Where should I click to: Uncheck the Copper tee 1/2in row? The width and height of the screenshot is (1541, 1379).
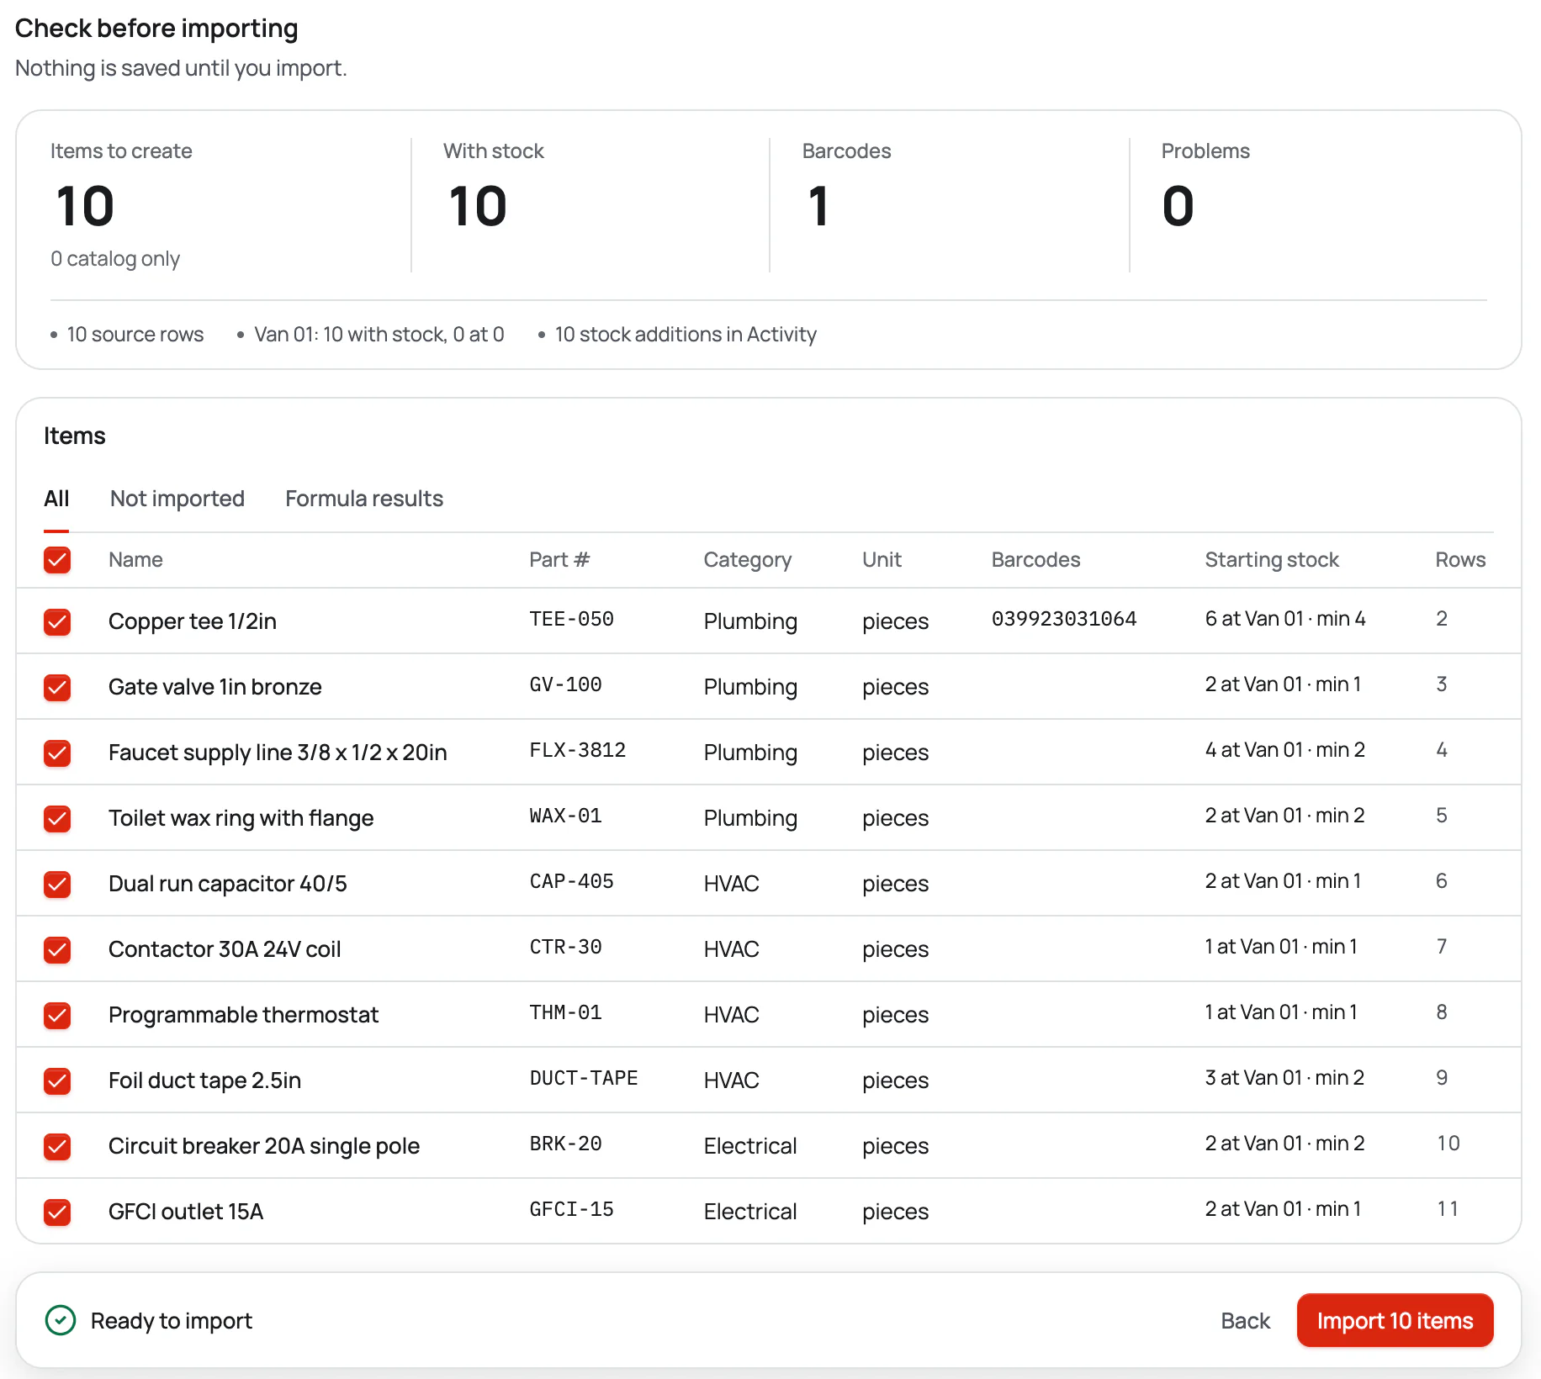(57, 622)
